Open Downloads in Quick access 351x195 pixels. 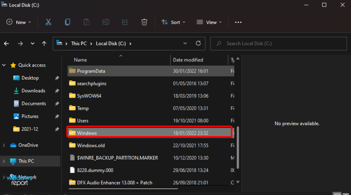(33, 90)
